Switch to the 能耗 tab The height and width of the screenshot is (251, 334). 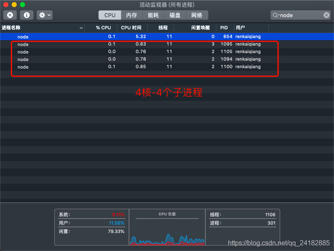pyautogui.click(x=153, y=15)
